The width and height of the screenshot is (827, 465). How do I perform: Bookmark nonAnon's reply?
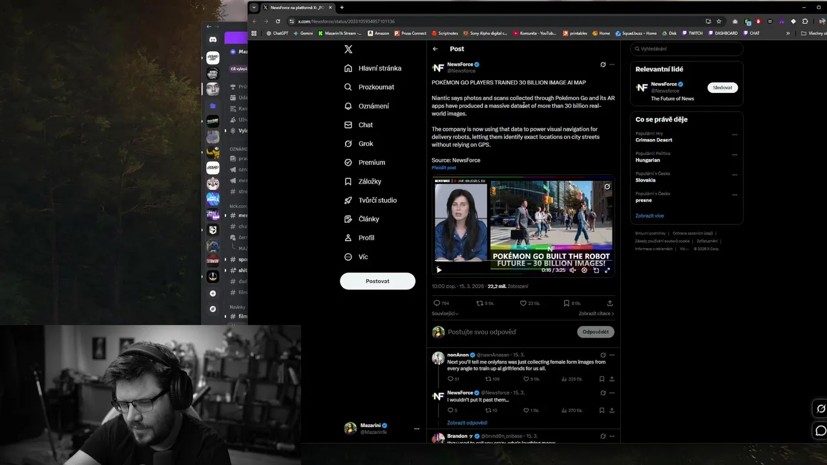602,379
